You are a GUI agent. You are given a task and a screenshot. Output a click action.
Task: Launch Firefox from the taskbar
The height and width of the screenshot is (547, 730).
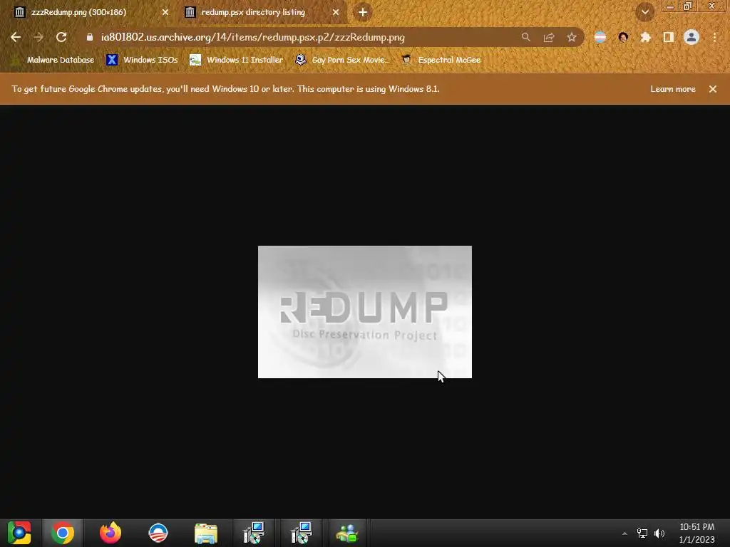tap(110, 533)
